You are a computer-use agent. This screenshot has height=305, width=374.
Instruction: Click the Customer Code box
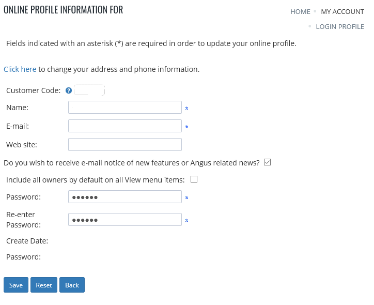(x=89, y=90)
